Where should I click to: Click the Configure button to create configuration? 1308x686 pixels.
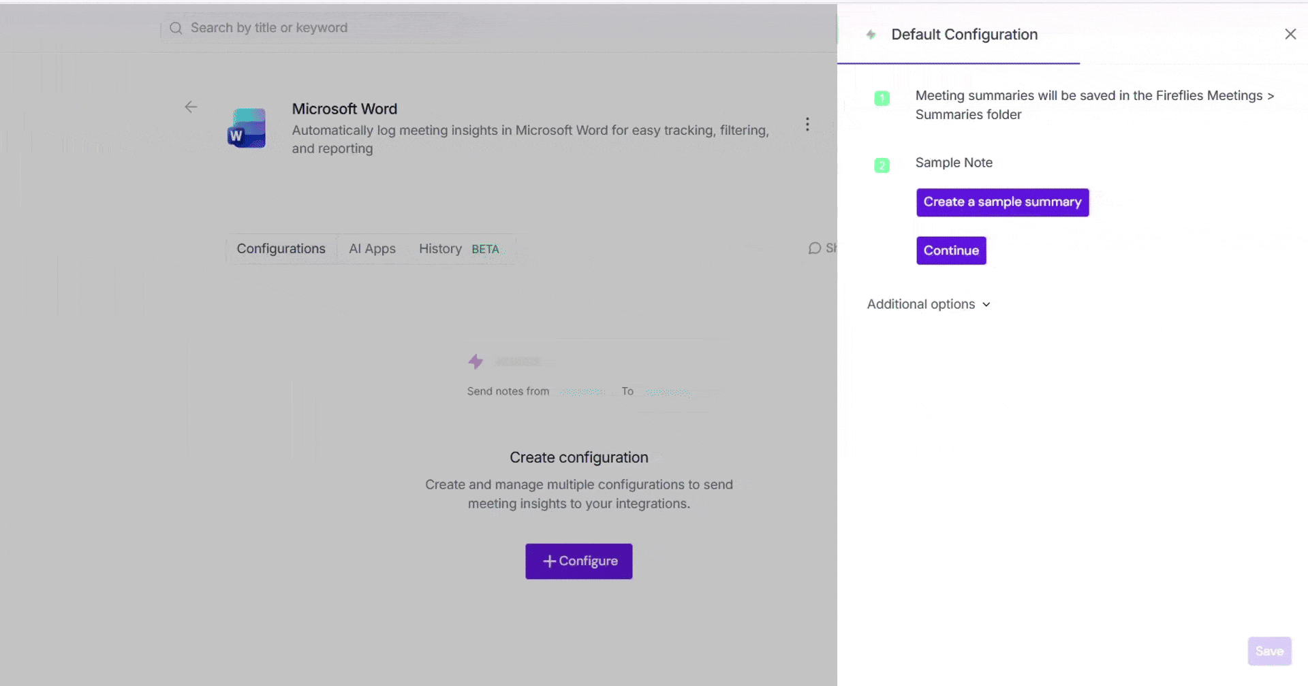coord(578,561)
